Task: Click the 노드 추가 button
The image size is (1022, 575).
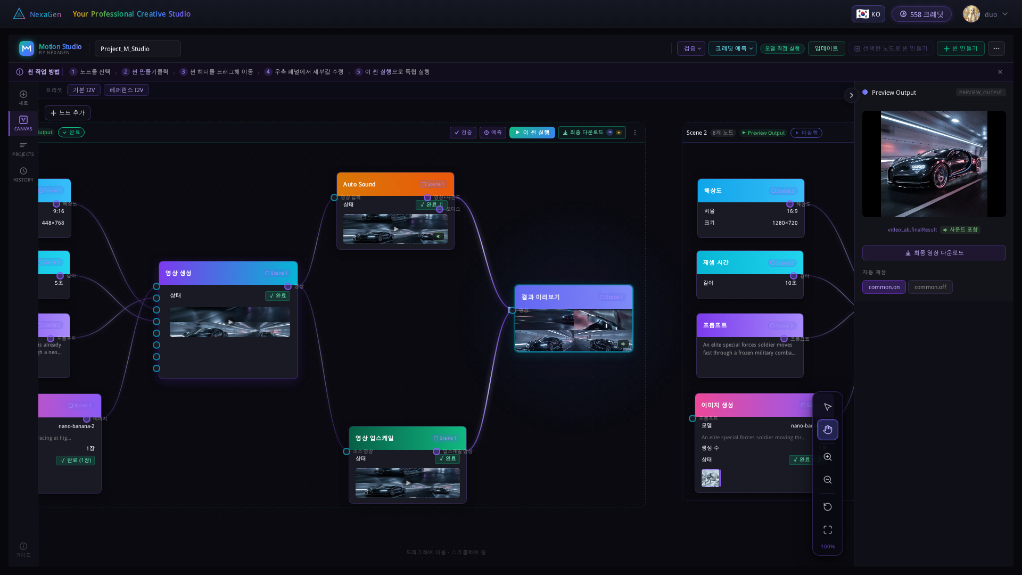Action: point(68,113)
